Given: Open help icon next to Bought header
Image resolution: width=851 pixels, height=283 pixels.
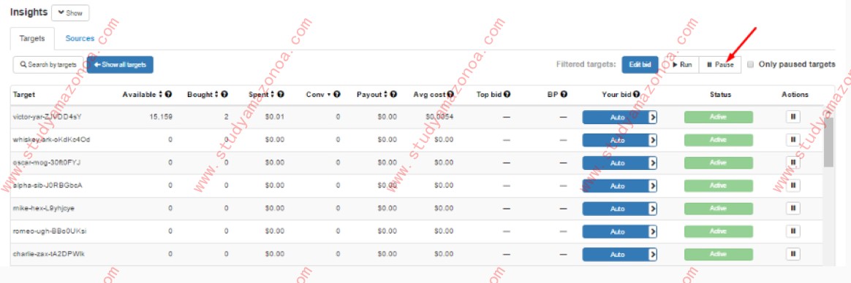Looking at the screenshot, I should tap(224, 94).
